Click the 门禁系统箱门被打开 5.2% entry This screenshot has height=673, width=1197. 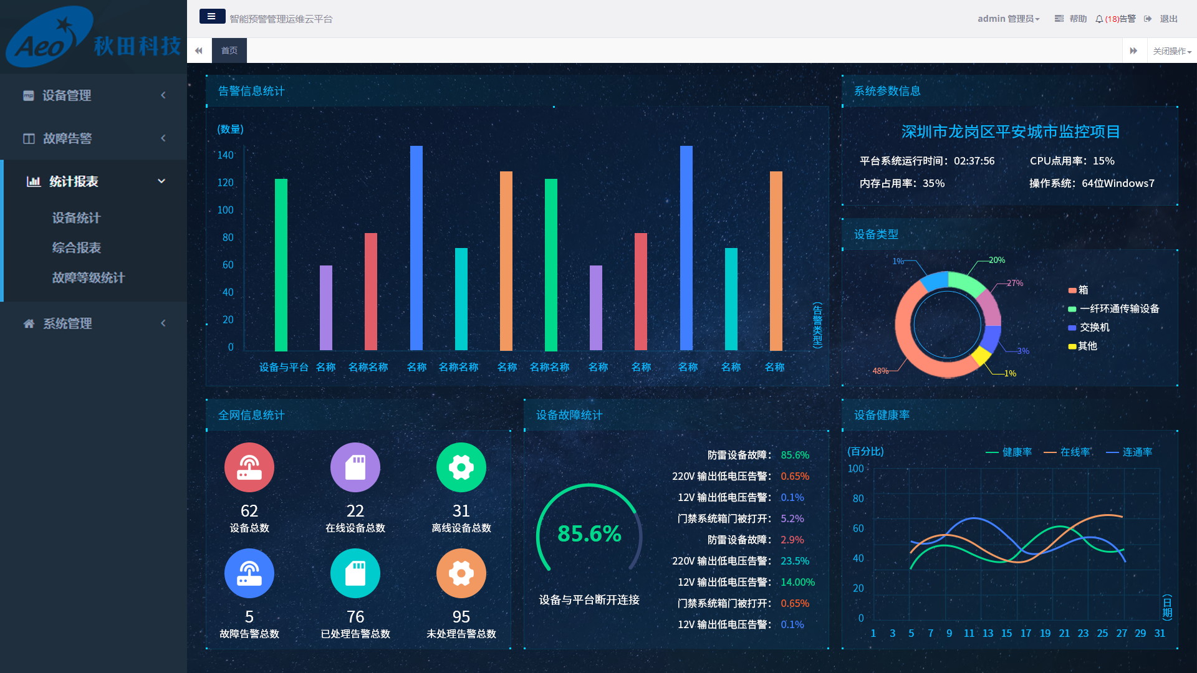[741, 519]
